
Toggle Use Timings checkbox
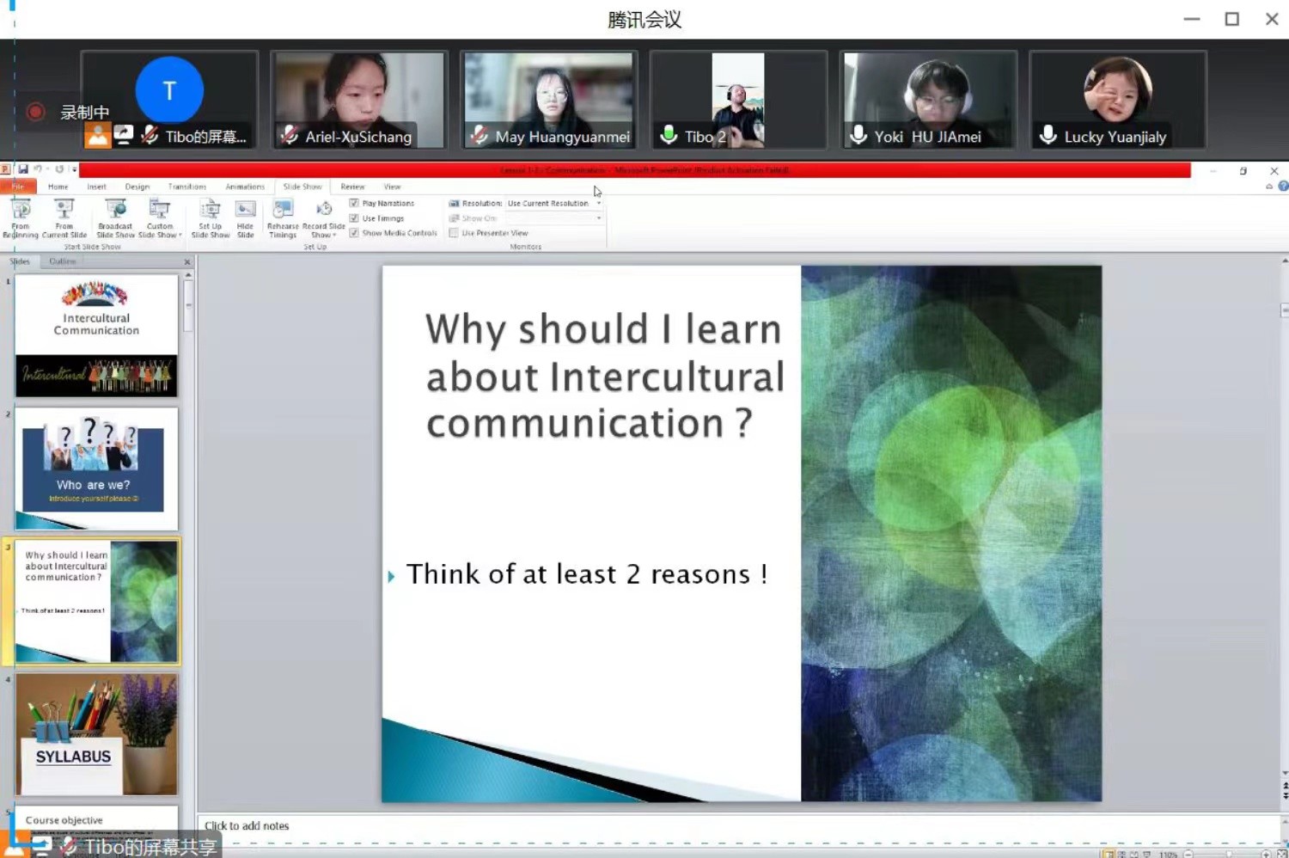coord(354,218)
